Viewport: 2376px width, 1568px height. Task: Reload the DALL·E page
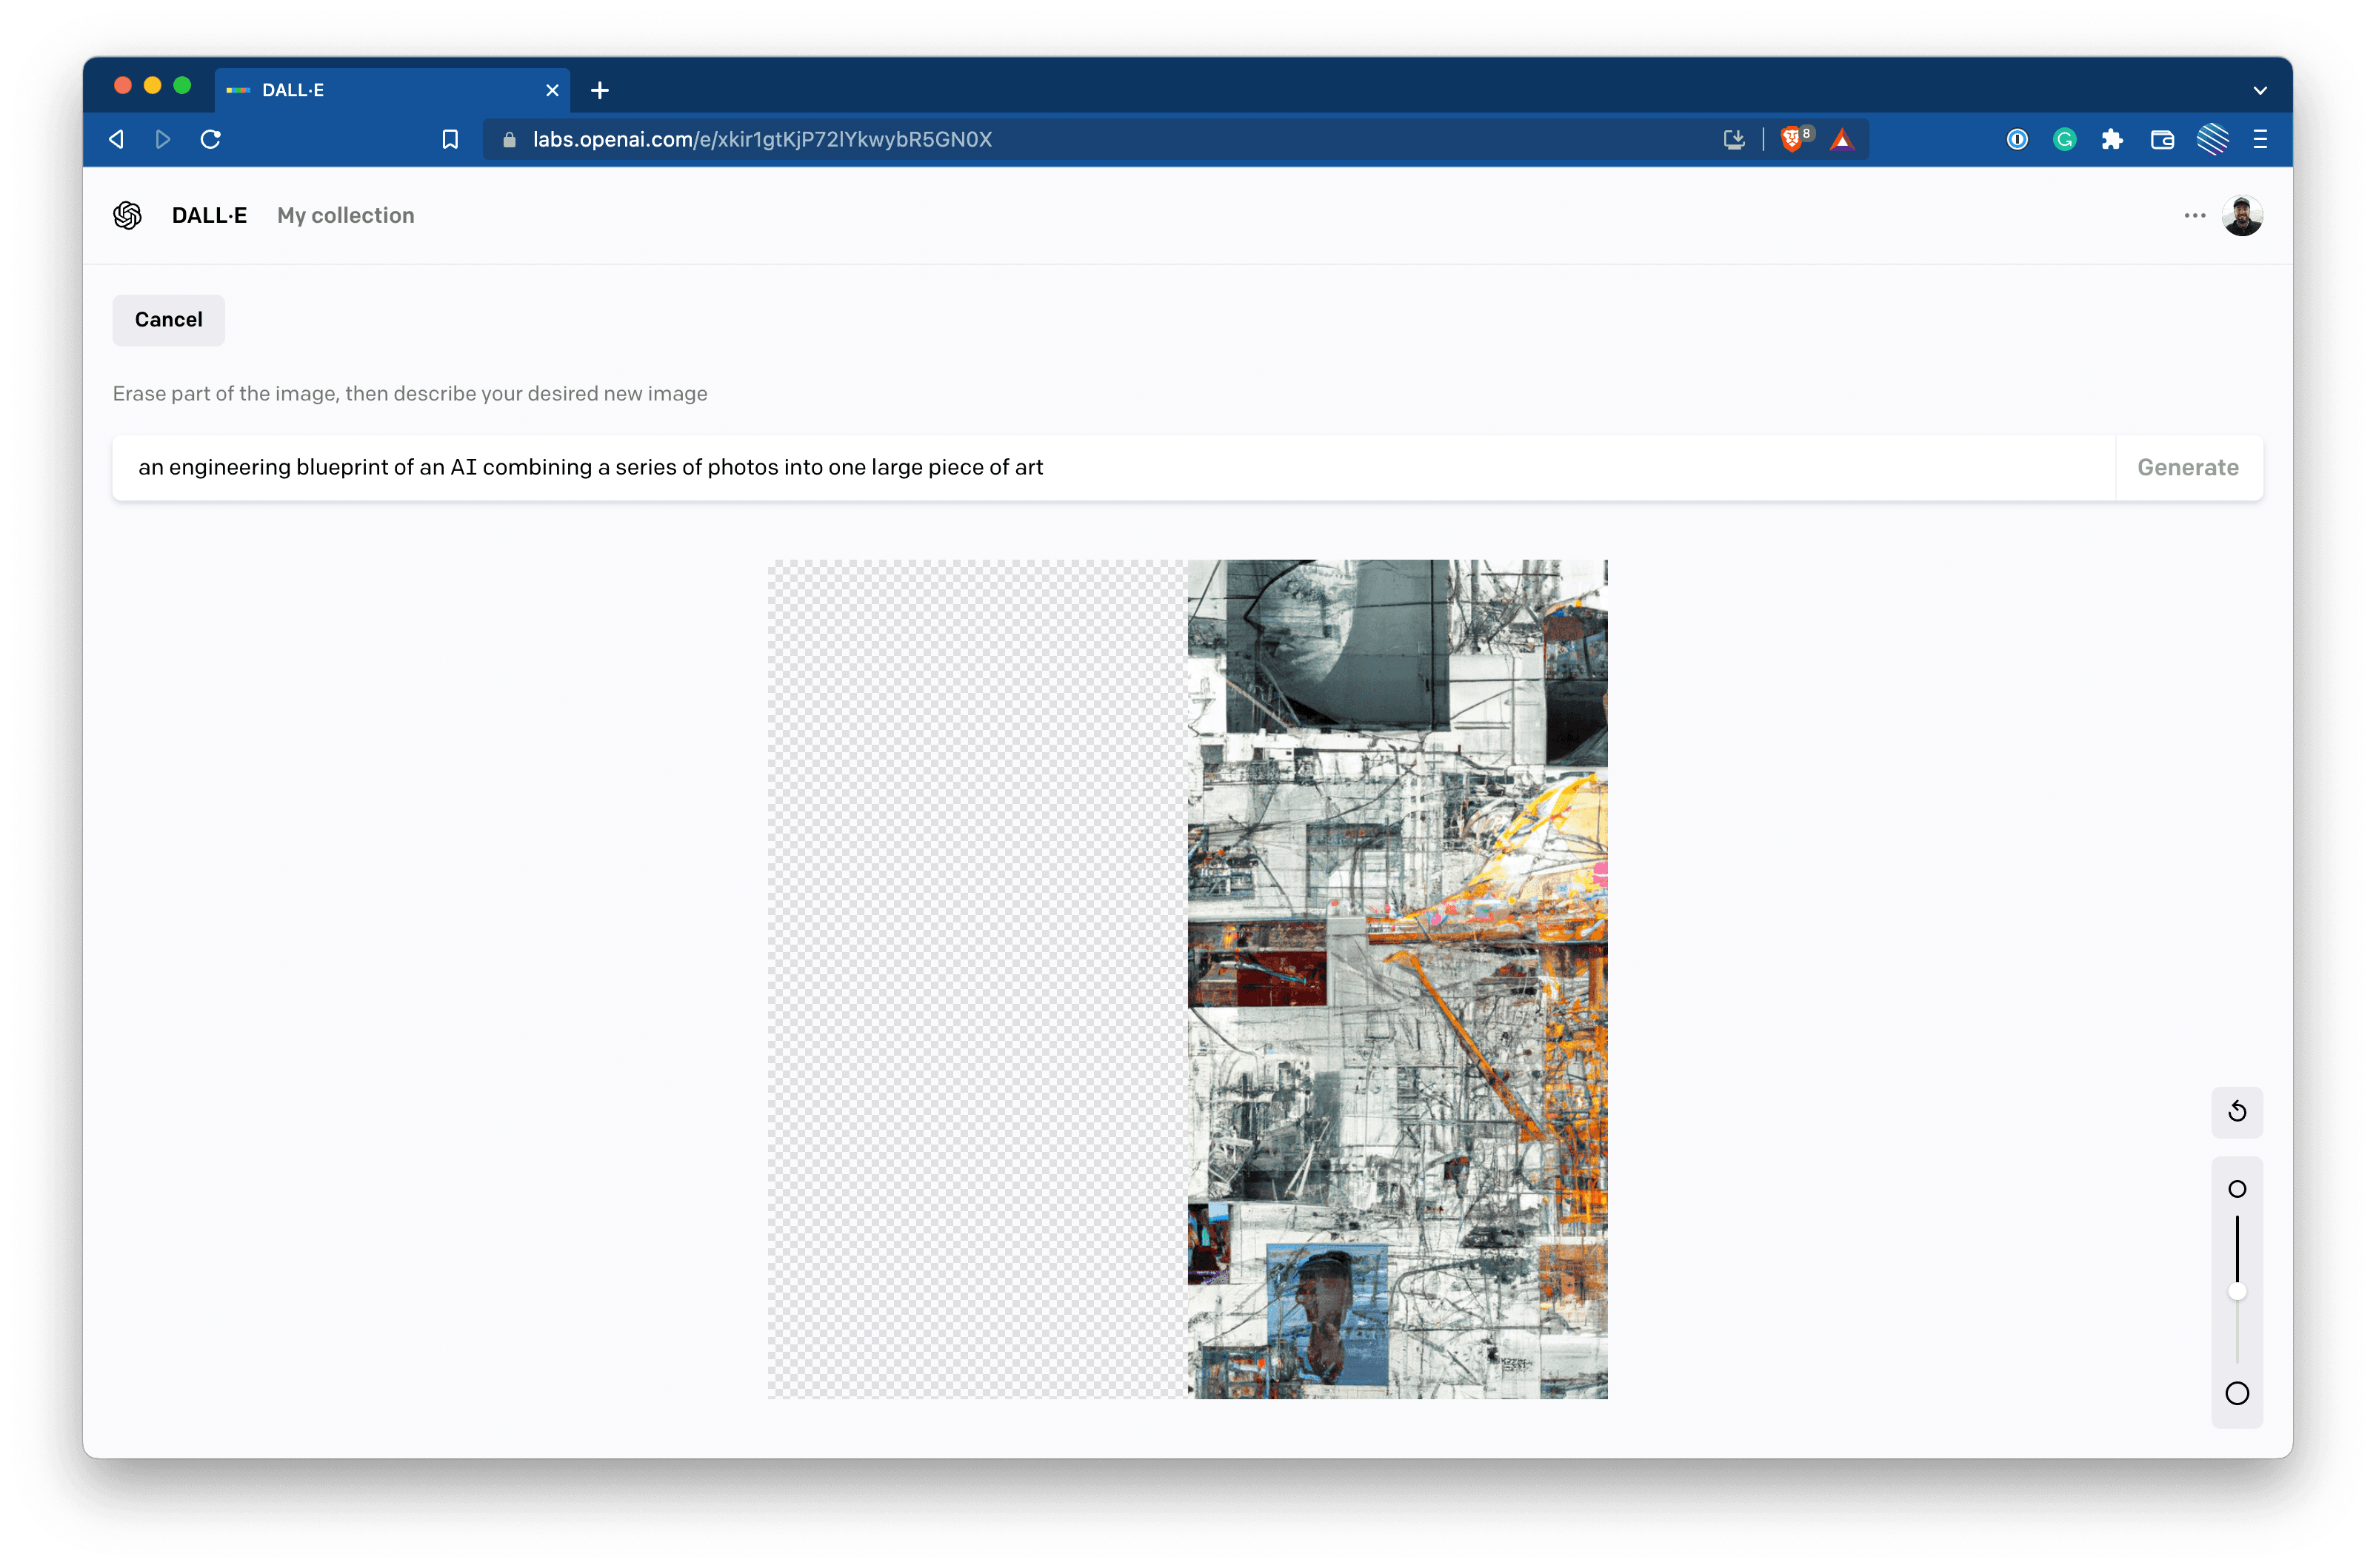[x=210, y=139]
